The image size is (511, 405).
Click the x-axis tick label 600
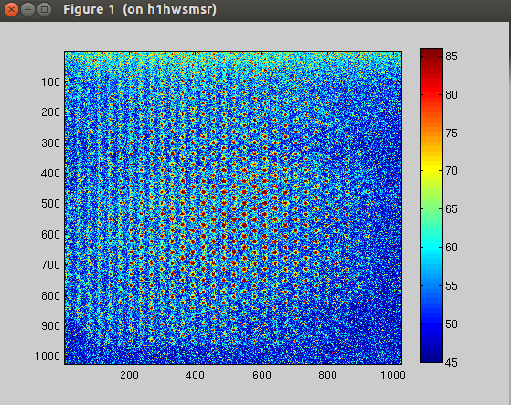tap(261, 376)
